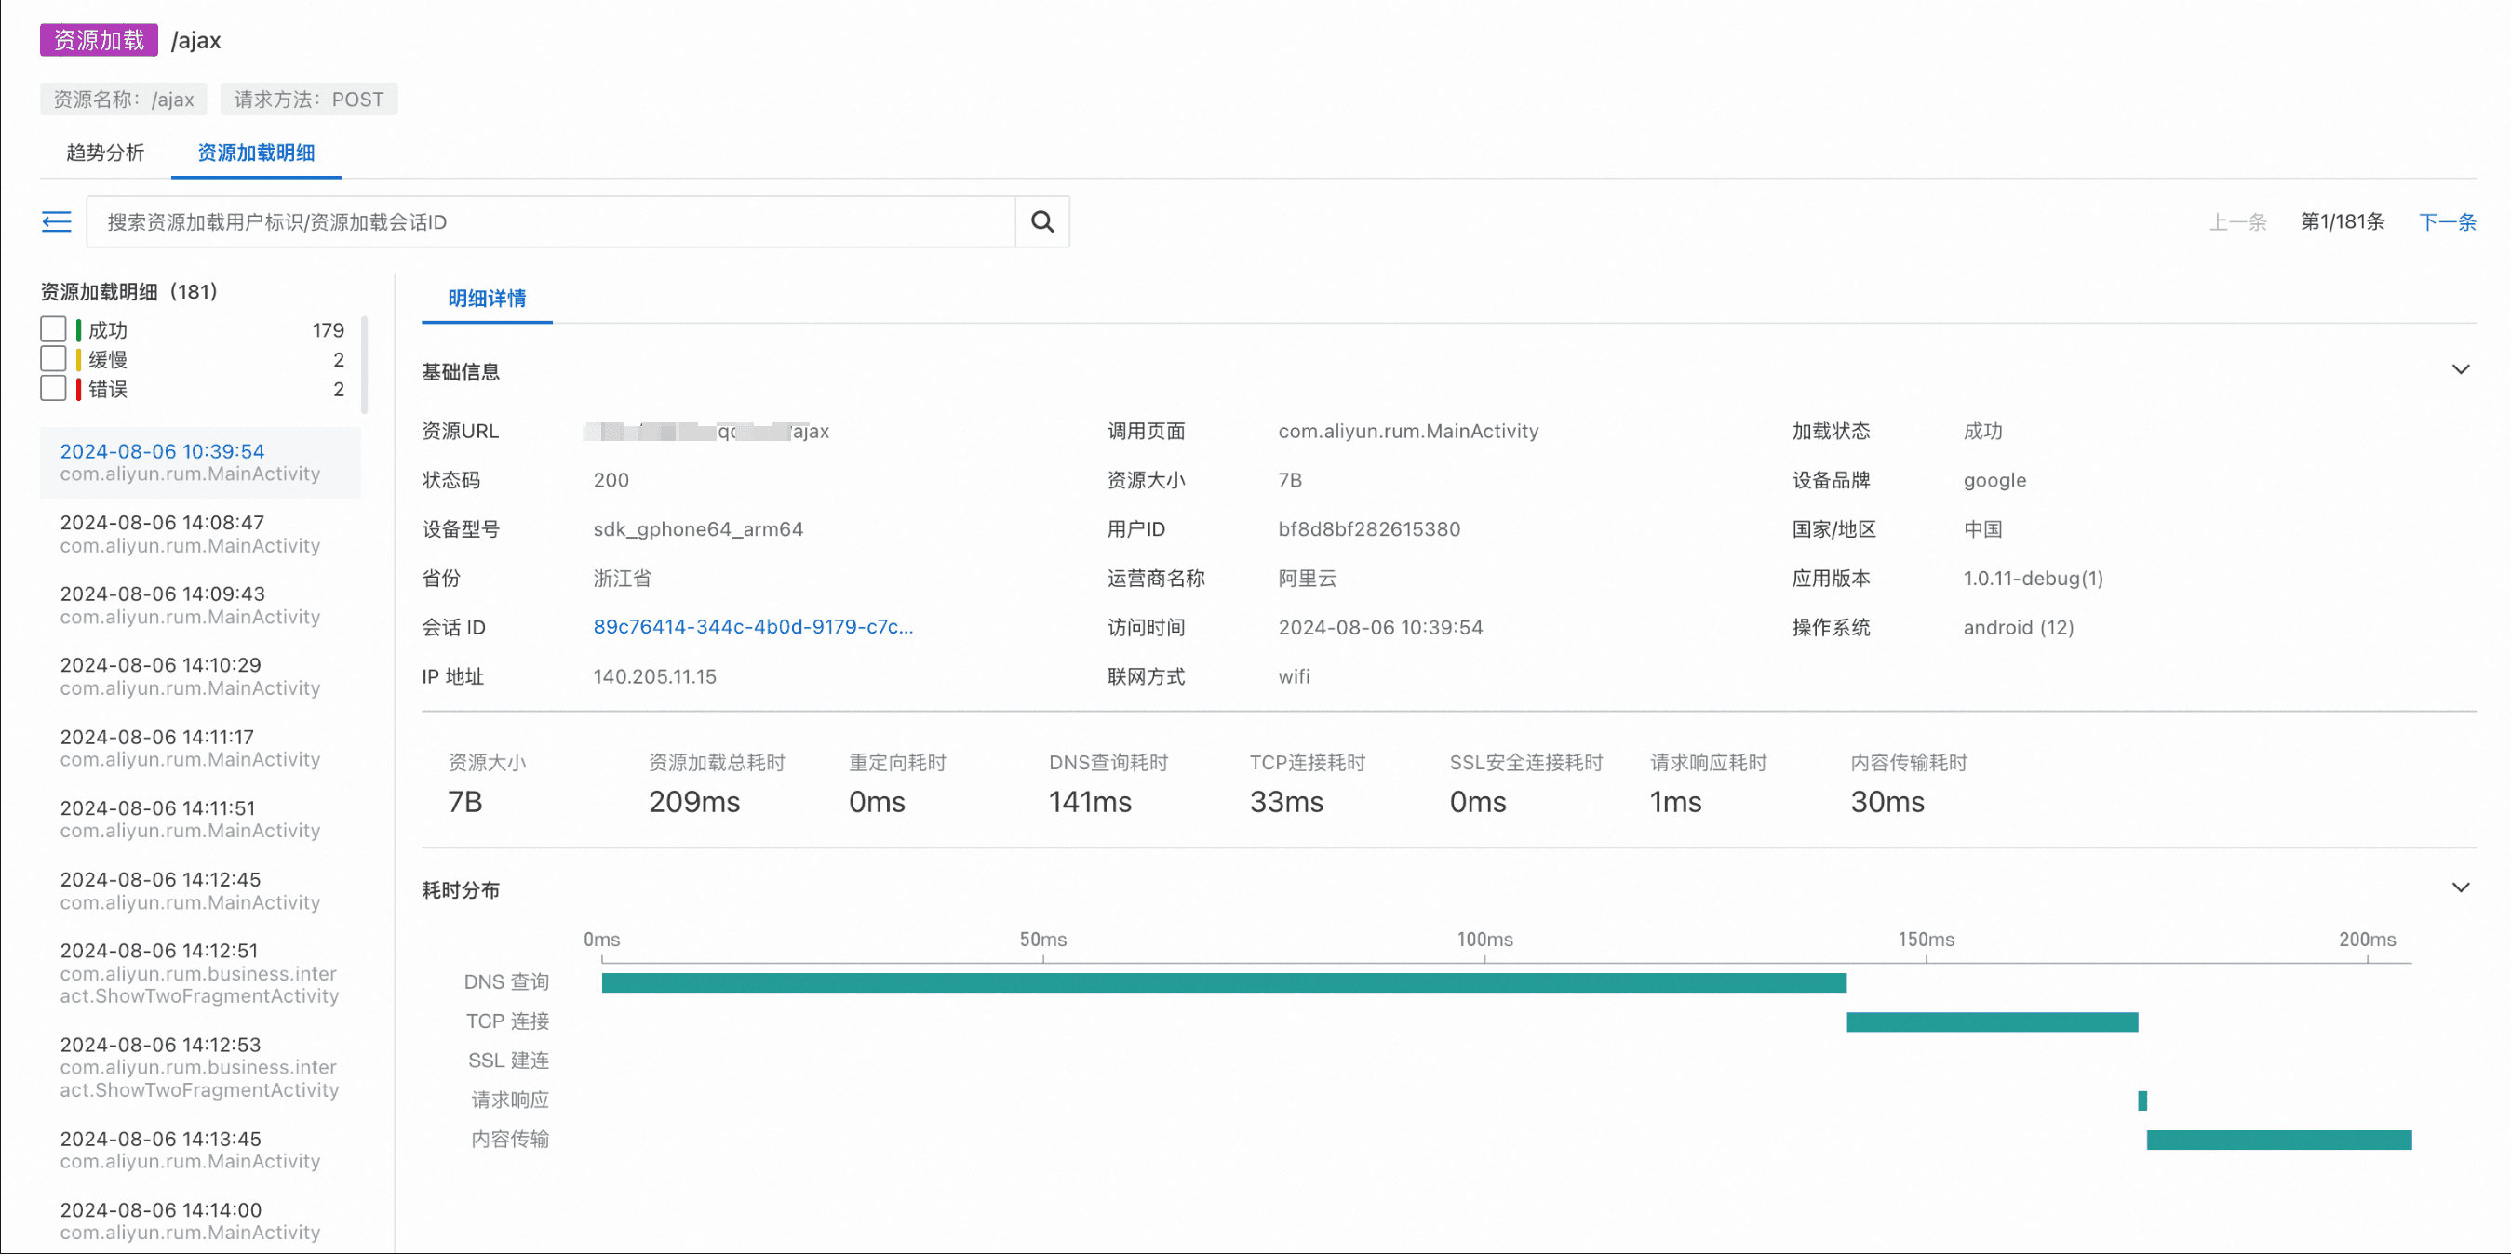Go to next record 下一条
The image size is (2511, 1254).
tap(2446, 222)
